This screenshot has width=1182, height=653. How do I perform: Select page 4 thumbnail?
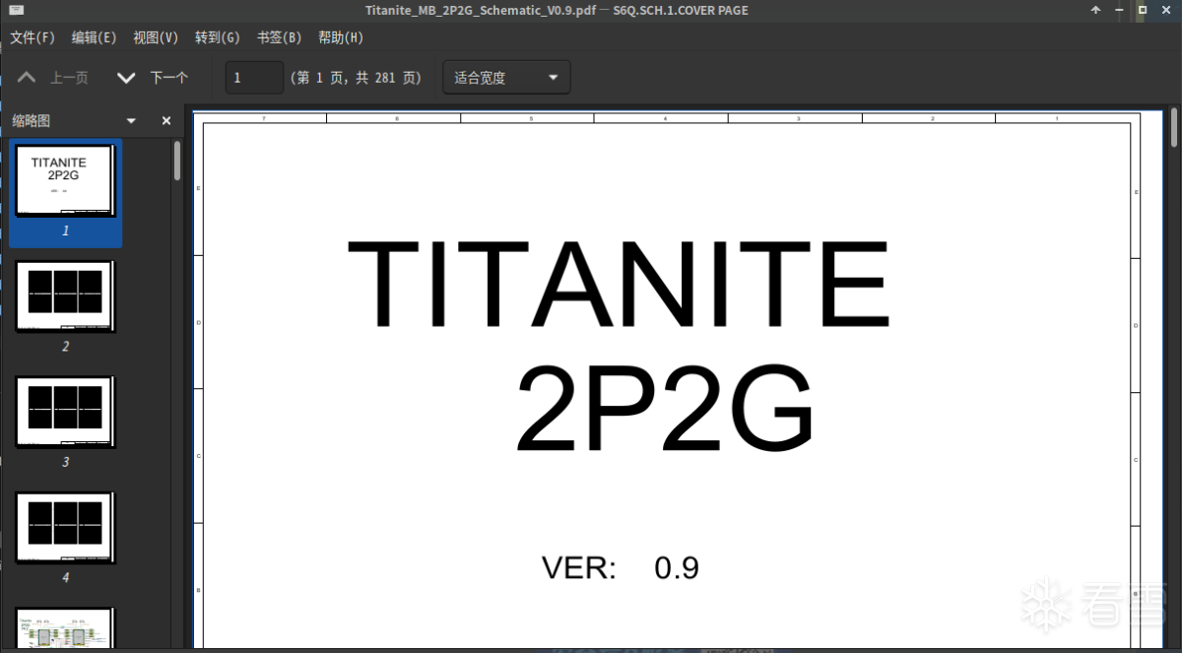point(66,527)
